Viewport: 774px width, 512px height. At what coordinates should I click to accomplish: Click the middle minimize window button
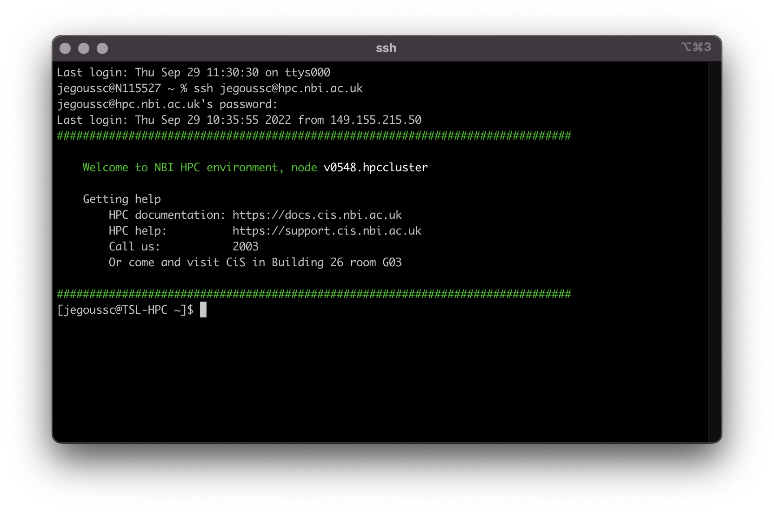84,48
